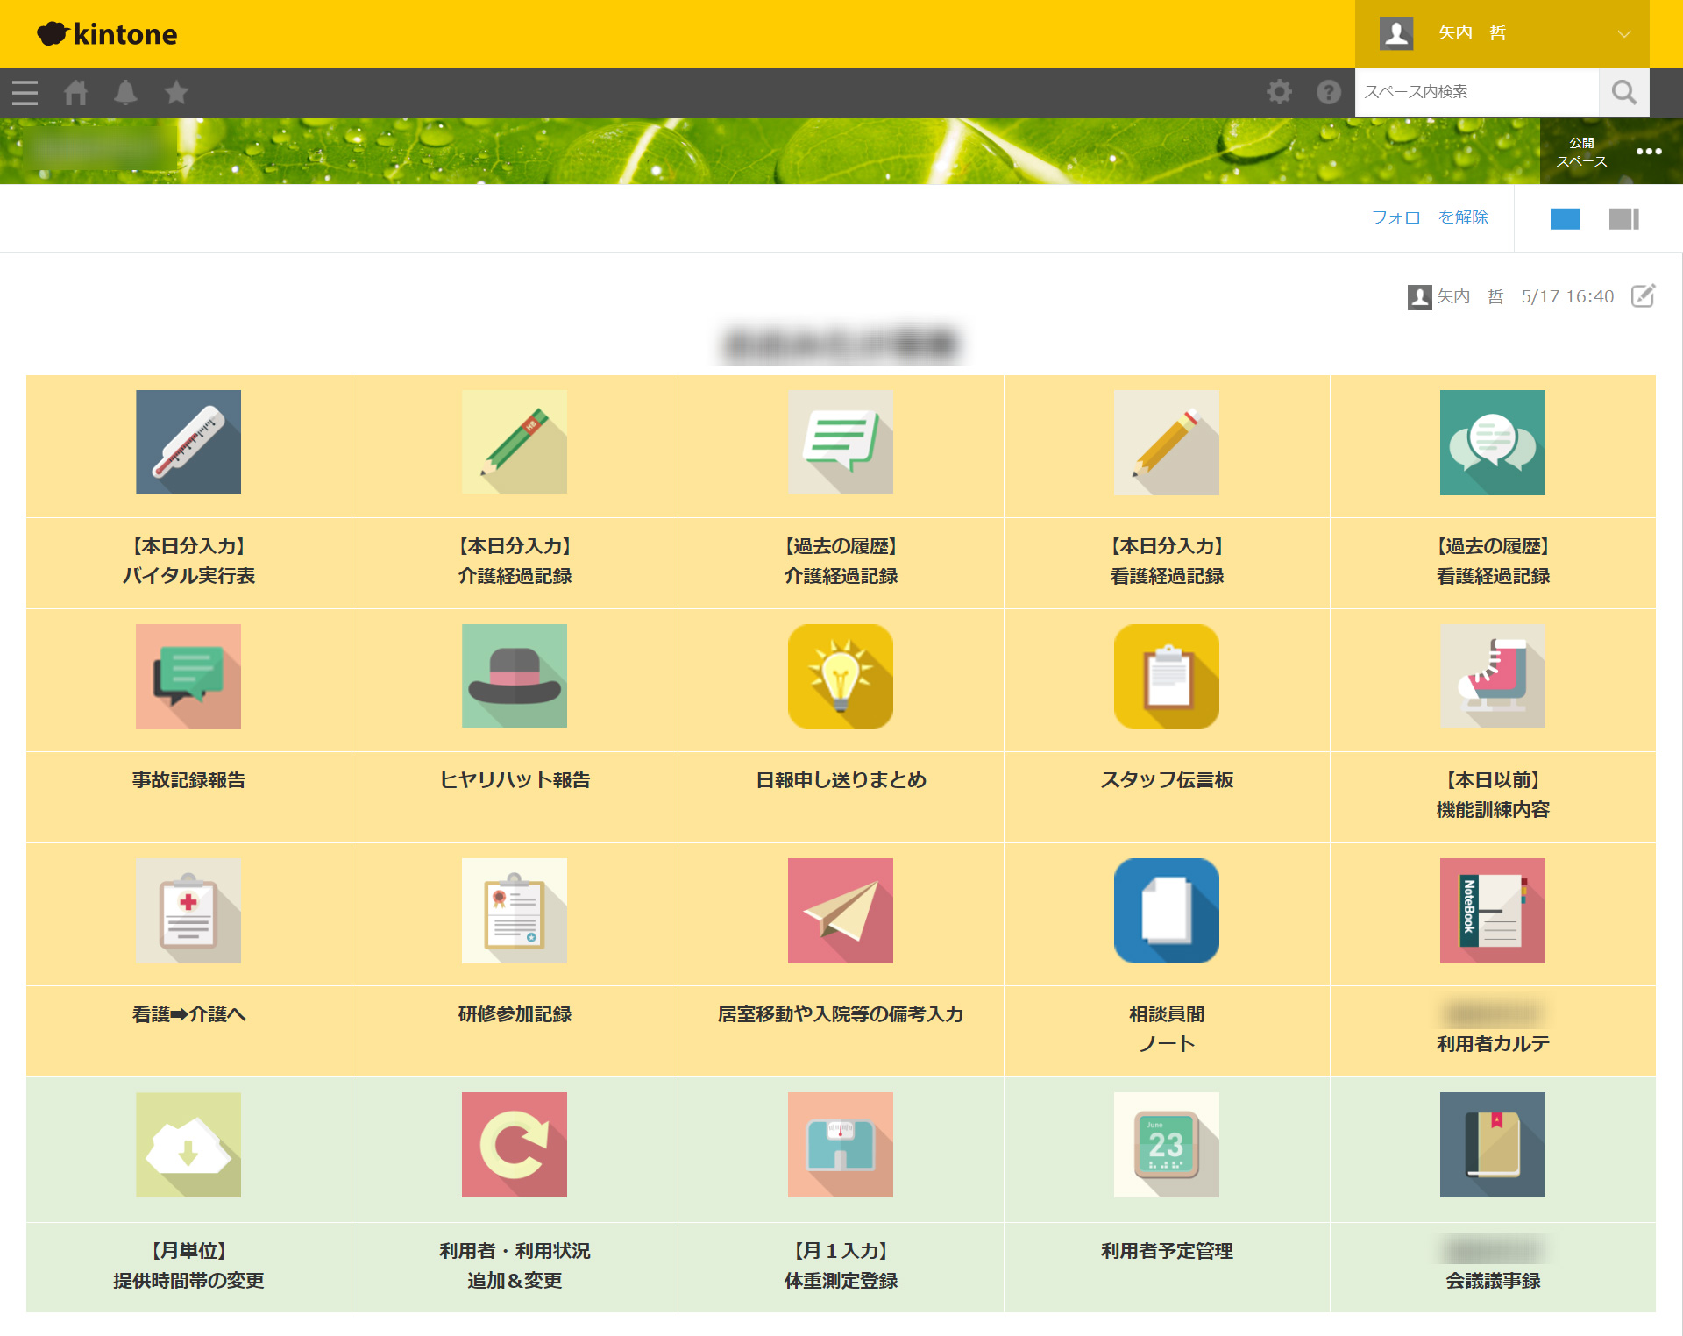Open space options three-dot menu

tap(1649, 152)
